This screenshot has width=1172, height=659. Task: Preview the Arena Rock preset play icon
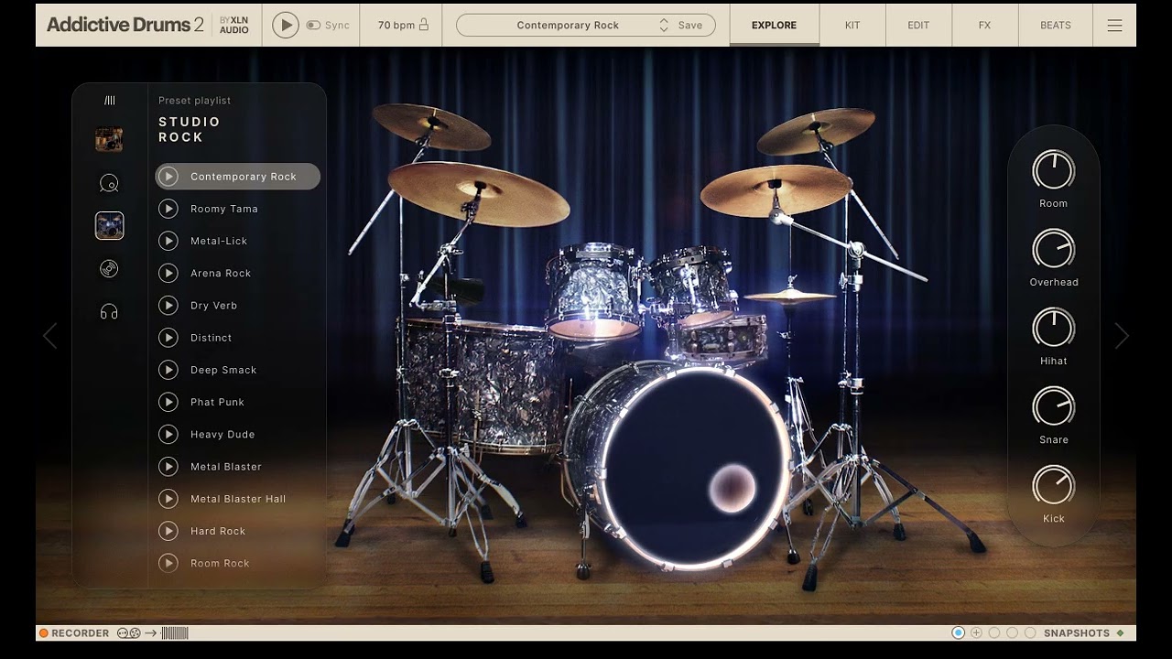168,273
